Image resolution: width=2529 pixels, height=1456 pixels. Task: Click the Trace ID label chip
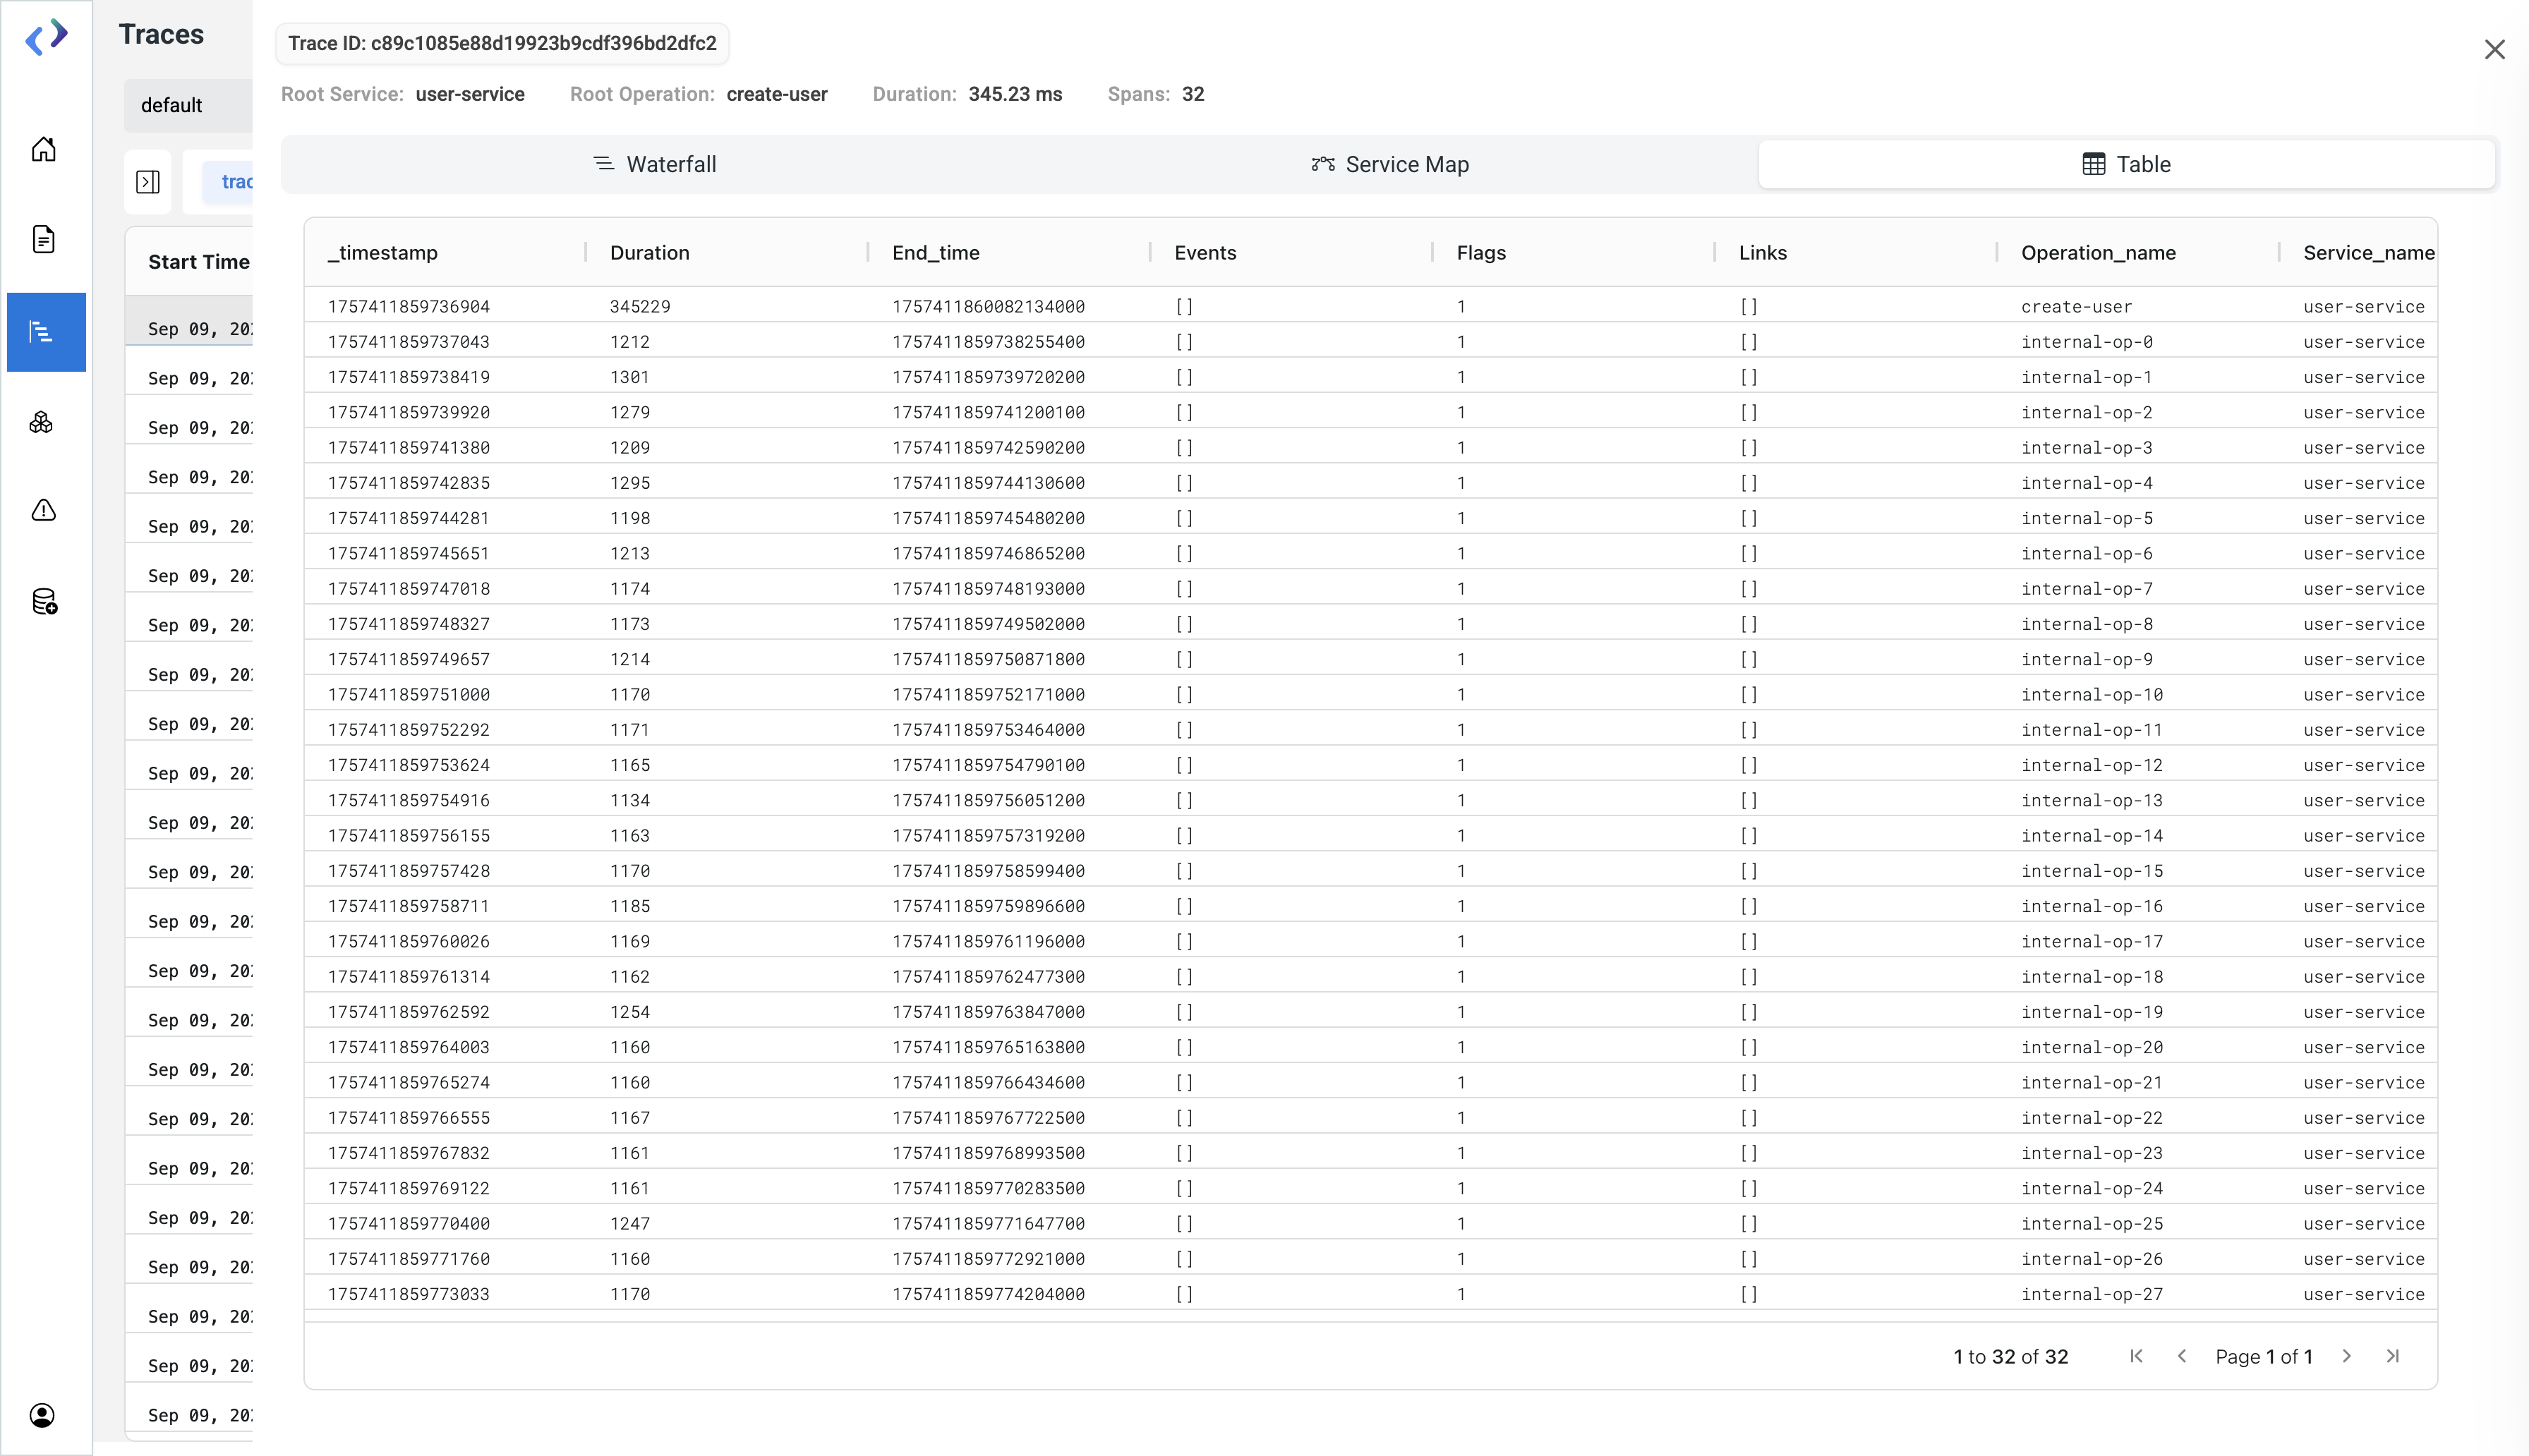[x=502, y=44]
